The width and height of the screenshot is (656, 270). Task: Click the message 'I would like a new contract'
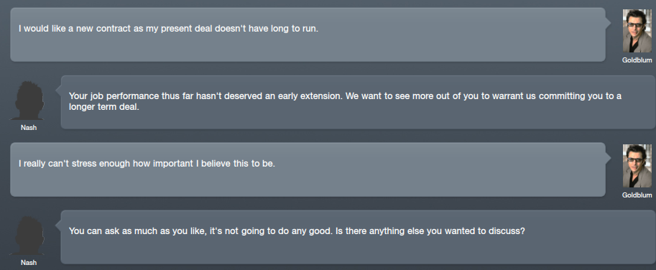click(x=169, y=29)
